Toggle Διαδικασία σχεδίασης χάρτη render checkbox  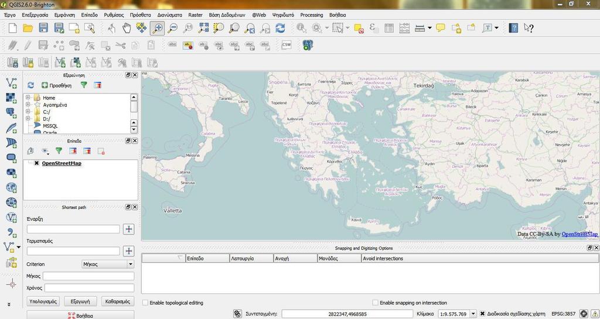[483, 314]
